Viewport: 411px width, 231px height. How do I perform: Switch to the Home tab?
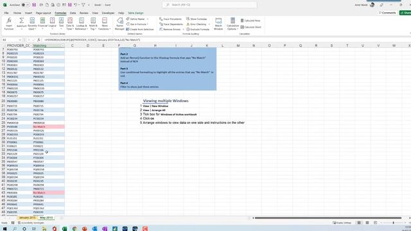(x=17, y=13)
